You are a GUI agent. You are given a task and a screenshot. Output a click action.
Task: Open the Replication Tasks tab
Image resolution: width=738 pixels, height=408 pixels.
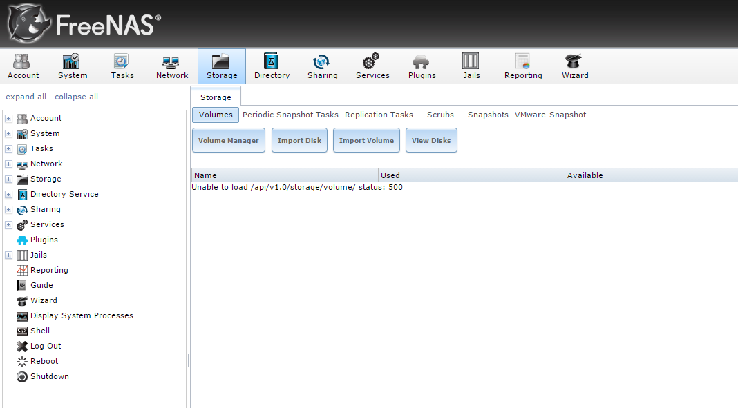[x=379, y=115]
